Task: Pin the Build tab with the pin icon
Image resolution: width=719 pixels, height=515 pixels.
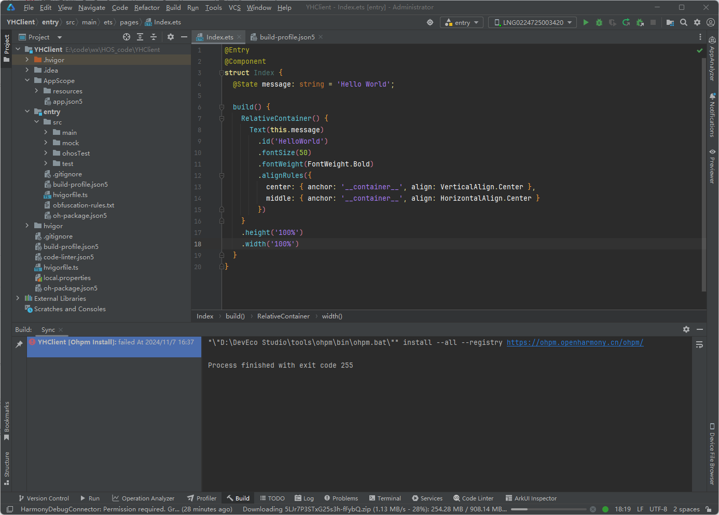Action: (x=19, y=344)
